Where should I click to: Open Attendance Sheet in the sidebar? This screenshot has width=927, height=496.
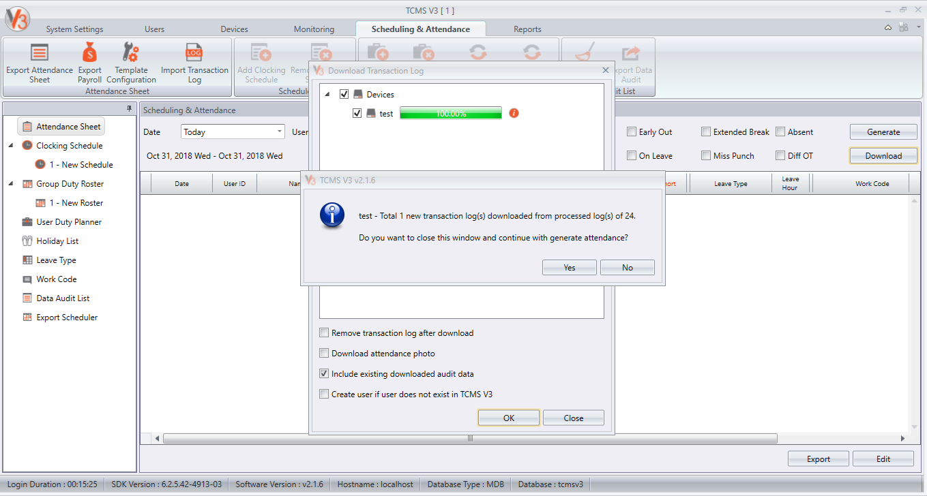[61, 127]
